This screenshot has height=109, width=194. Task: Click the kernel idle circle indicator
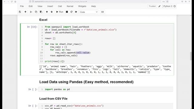point(175,6)
